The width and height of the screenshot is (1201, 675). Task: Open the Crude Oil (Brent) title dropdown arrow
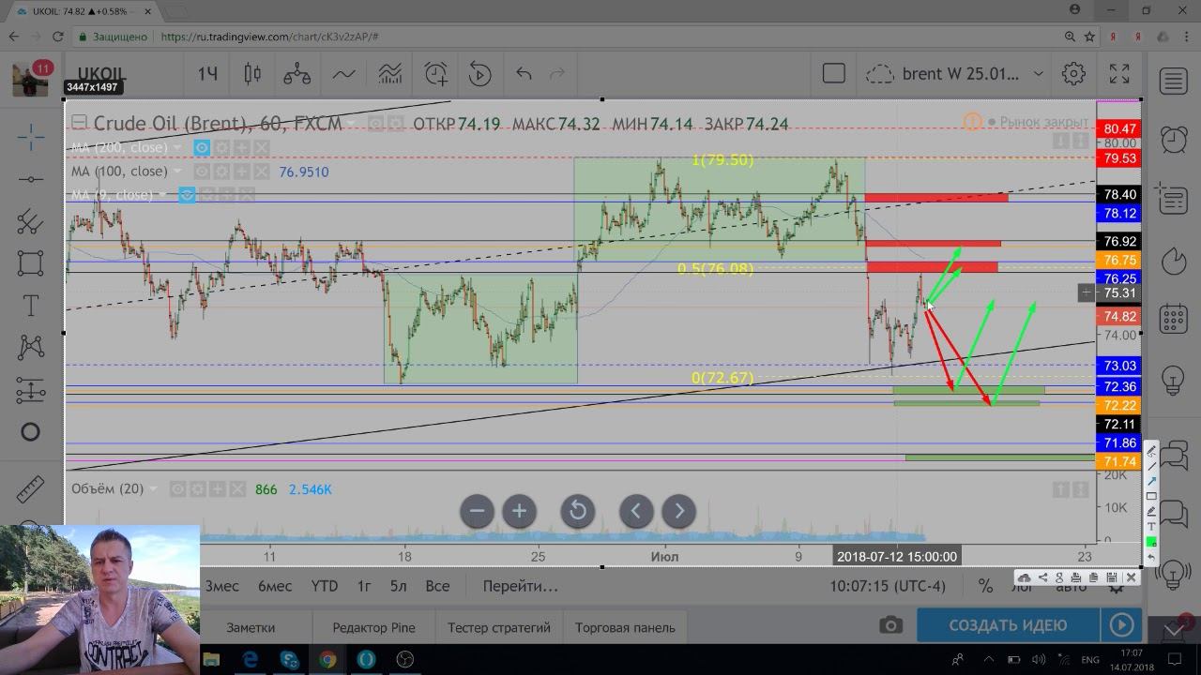(352, 124)
